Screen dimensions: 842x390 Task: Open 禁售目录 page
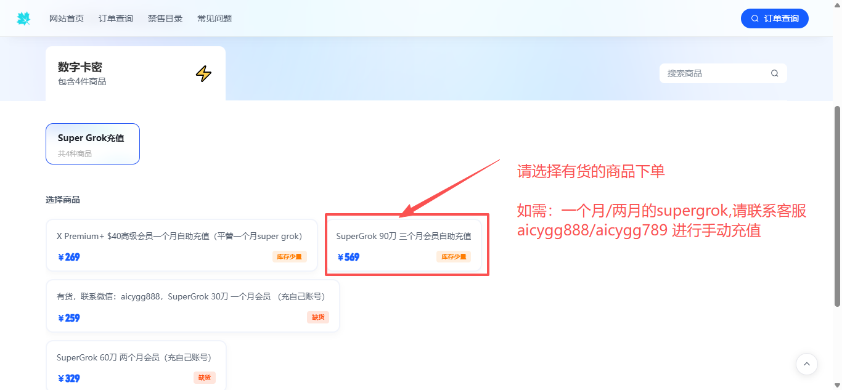pos(165,18)
